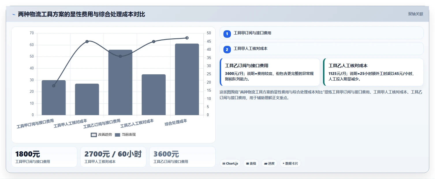The image size is (435, 179).
Task: Click the 改善趋势 legend color box
Action: tap(94, 135)
